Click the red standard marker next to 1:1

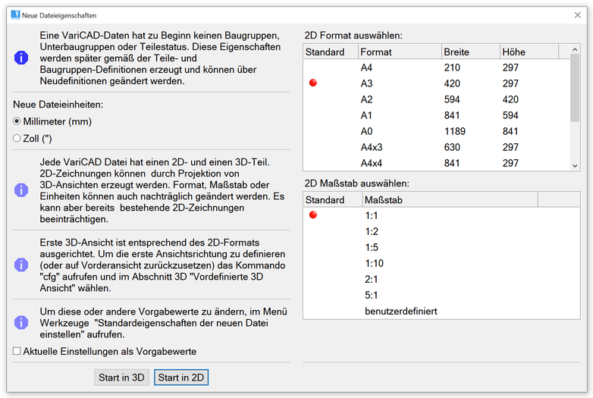313,215
